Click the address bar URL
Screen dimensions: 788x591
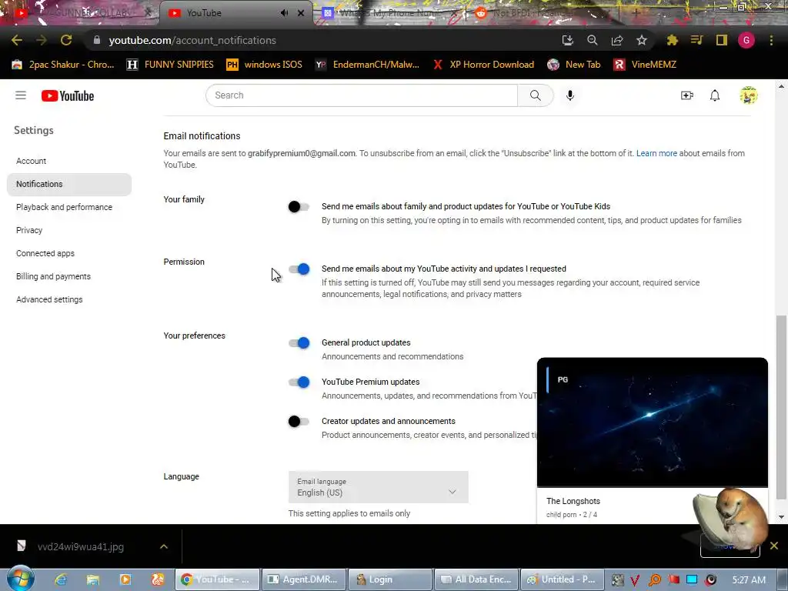[192, 40]
